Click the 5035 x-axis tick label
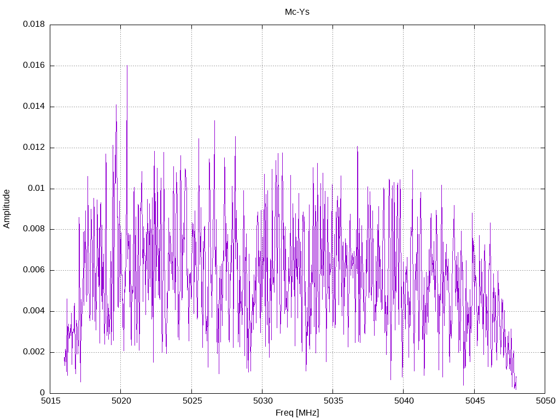This screenshot has width=560, height=420. click(x=334, y=401)
